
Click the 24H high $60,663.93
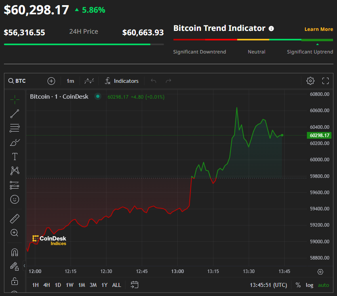[143, 32]
